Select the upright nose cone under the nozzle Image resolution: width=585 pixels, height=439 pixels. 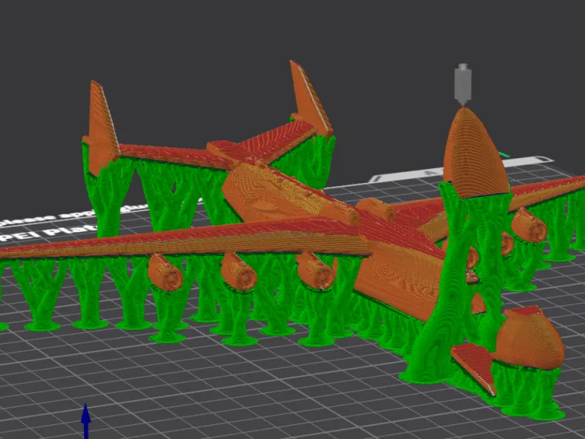tap(475, 154)
